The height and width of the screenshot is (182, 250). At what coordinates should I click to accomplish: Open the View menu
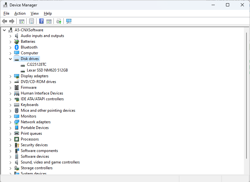(35, 13)
